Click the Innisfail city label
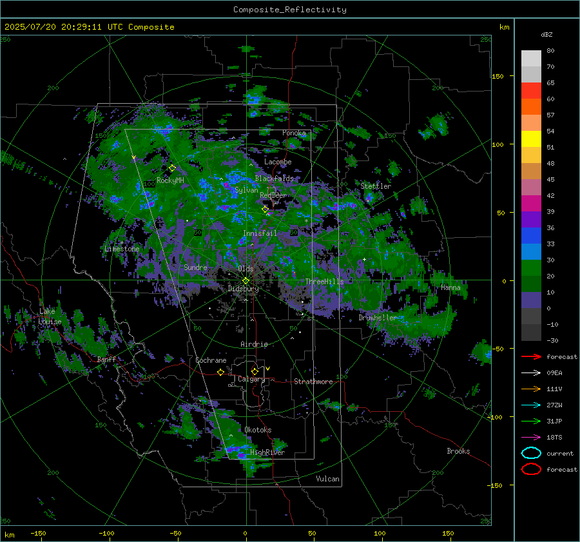The height and width of the screenshot is (542, 580). (260, 233)
